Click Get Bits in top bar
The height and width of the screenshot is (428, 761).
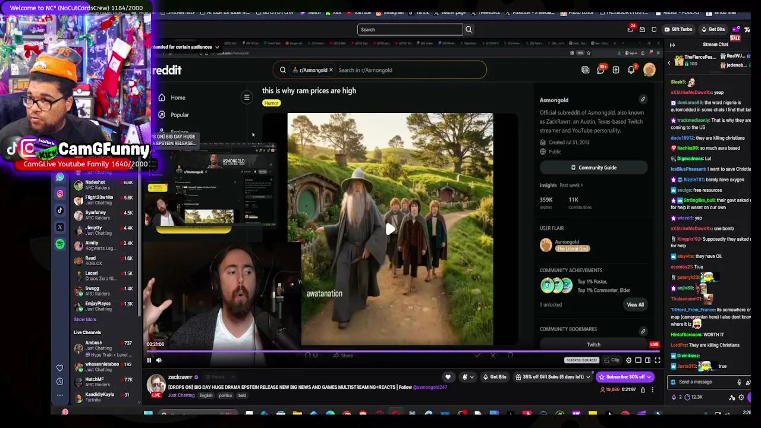coord(713,29)
